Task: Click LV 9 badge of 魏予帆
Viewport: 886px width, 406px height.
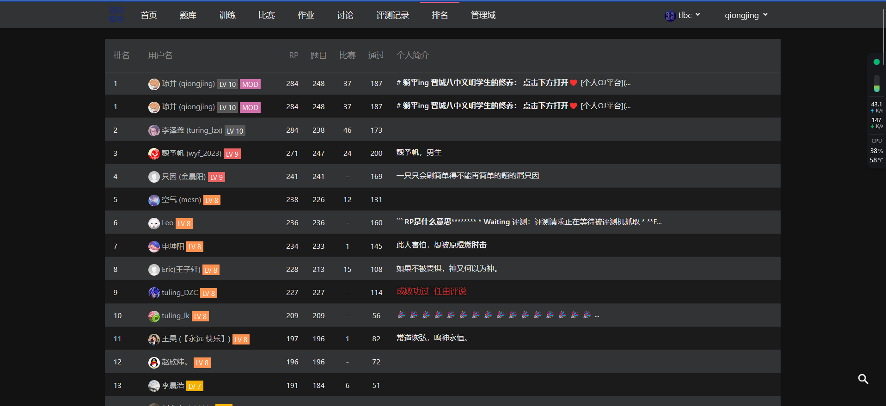Action: coord(232,154)
